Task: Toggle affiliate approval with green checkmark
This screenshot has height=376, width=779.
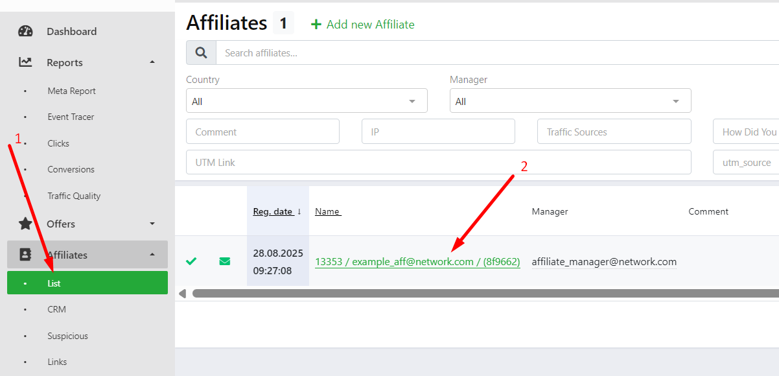Action: (191, 261)
